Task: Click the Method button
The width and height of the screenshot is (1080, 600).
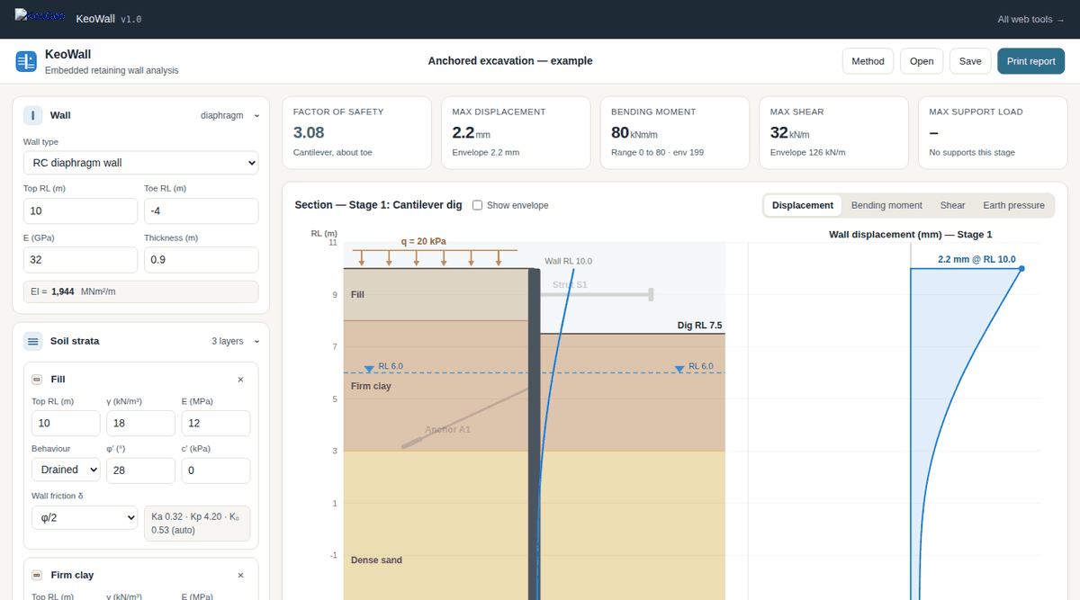Action: tap(868, 61)
